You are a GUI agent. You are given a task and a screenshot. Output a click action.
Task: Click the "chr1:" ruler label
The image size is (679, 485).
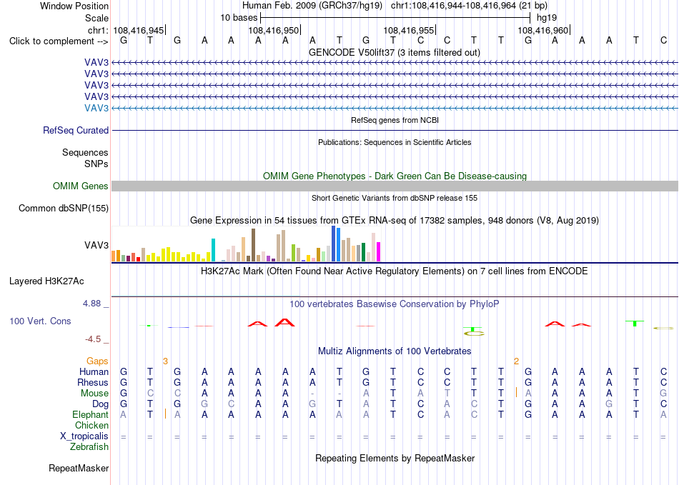pos(98,30)
